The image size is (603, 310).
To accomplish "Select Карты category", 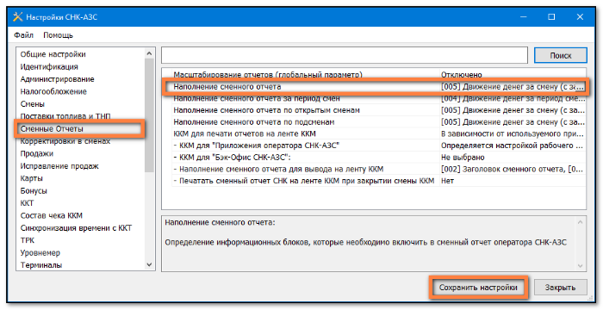I will point(32,178).
